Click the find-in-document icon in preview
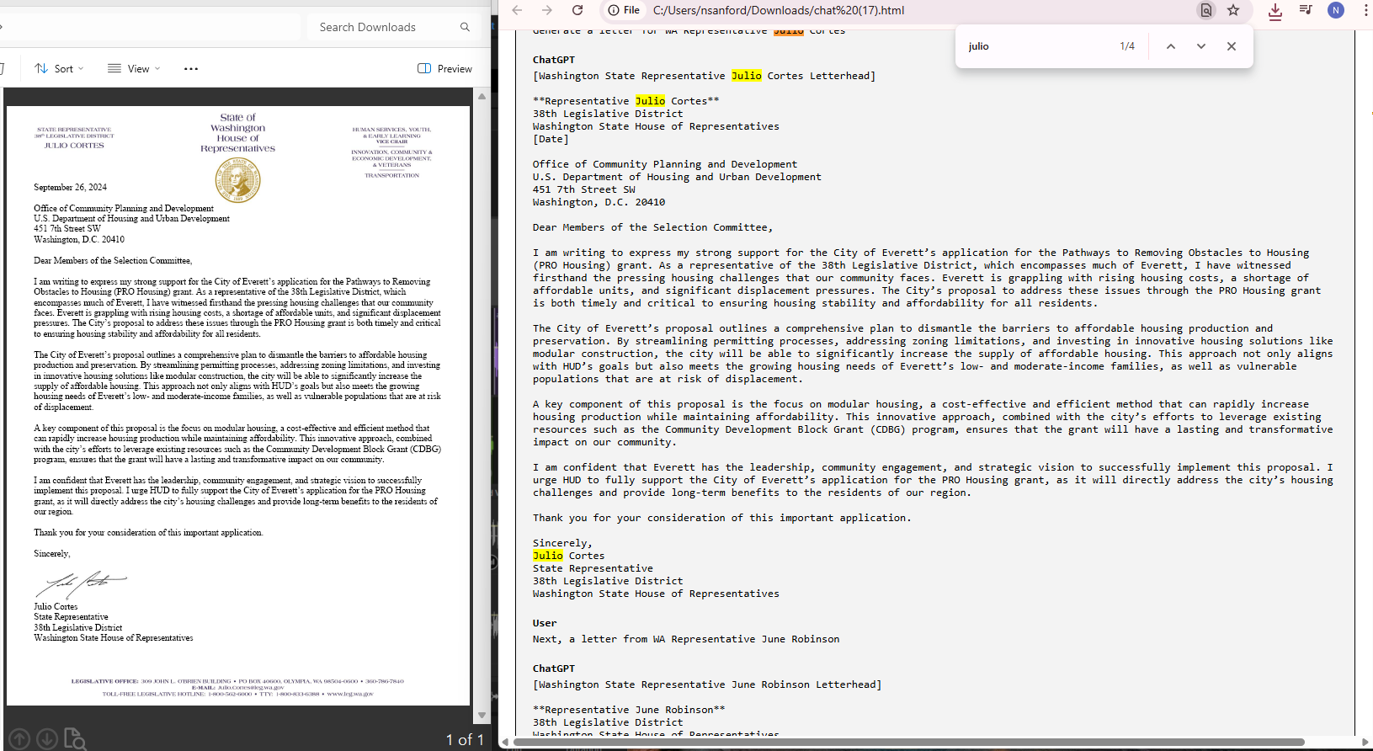Screen dimensions: 1373x751 click(75, 739)
